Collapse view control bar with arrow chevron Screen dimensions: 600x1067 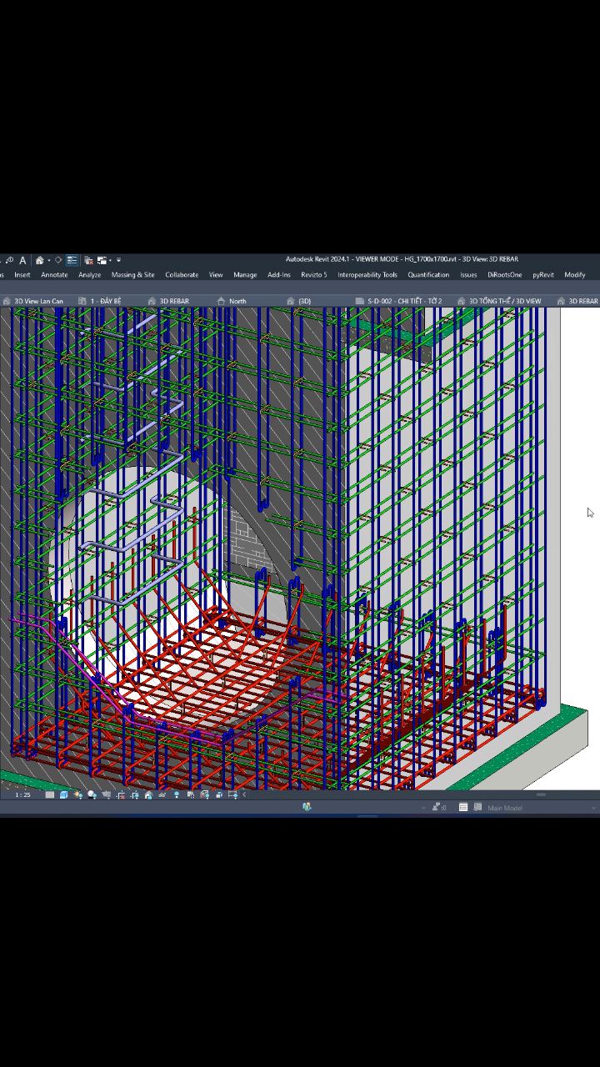pos(244,794)
